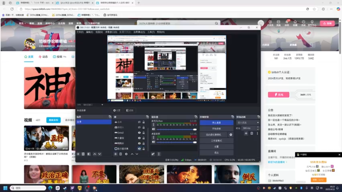Click pink upload 投稿 button on Bilibili
The image size is (342, 192).
pos(327,23)
